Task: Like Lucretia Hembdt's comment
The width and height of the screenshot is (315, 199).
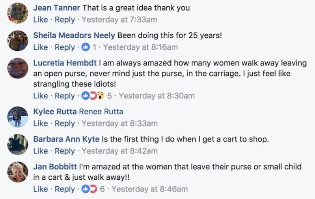Action: [41, 96]
